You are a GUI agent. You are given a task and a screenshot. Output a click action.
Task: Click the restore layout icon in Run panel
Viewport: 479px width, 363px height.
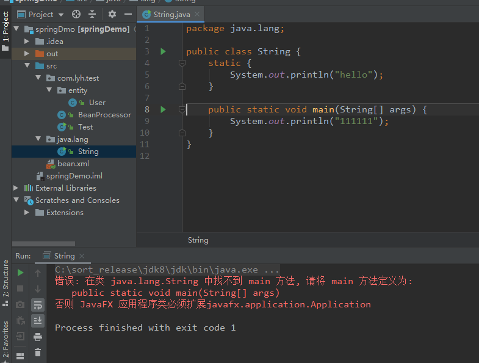[x=20, y=356]
